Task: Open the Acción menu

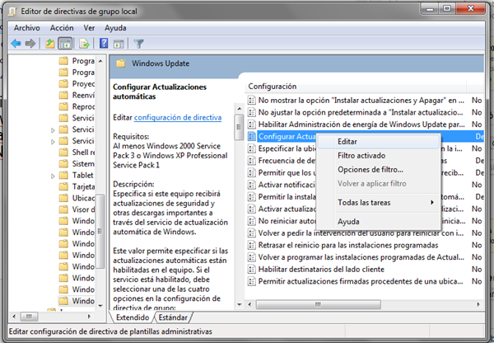Action: pyautogui.click(x=61, y=27)
